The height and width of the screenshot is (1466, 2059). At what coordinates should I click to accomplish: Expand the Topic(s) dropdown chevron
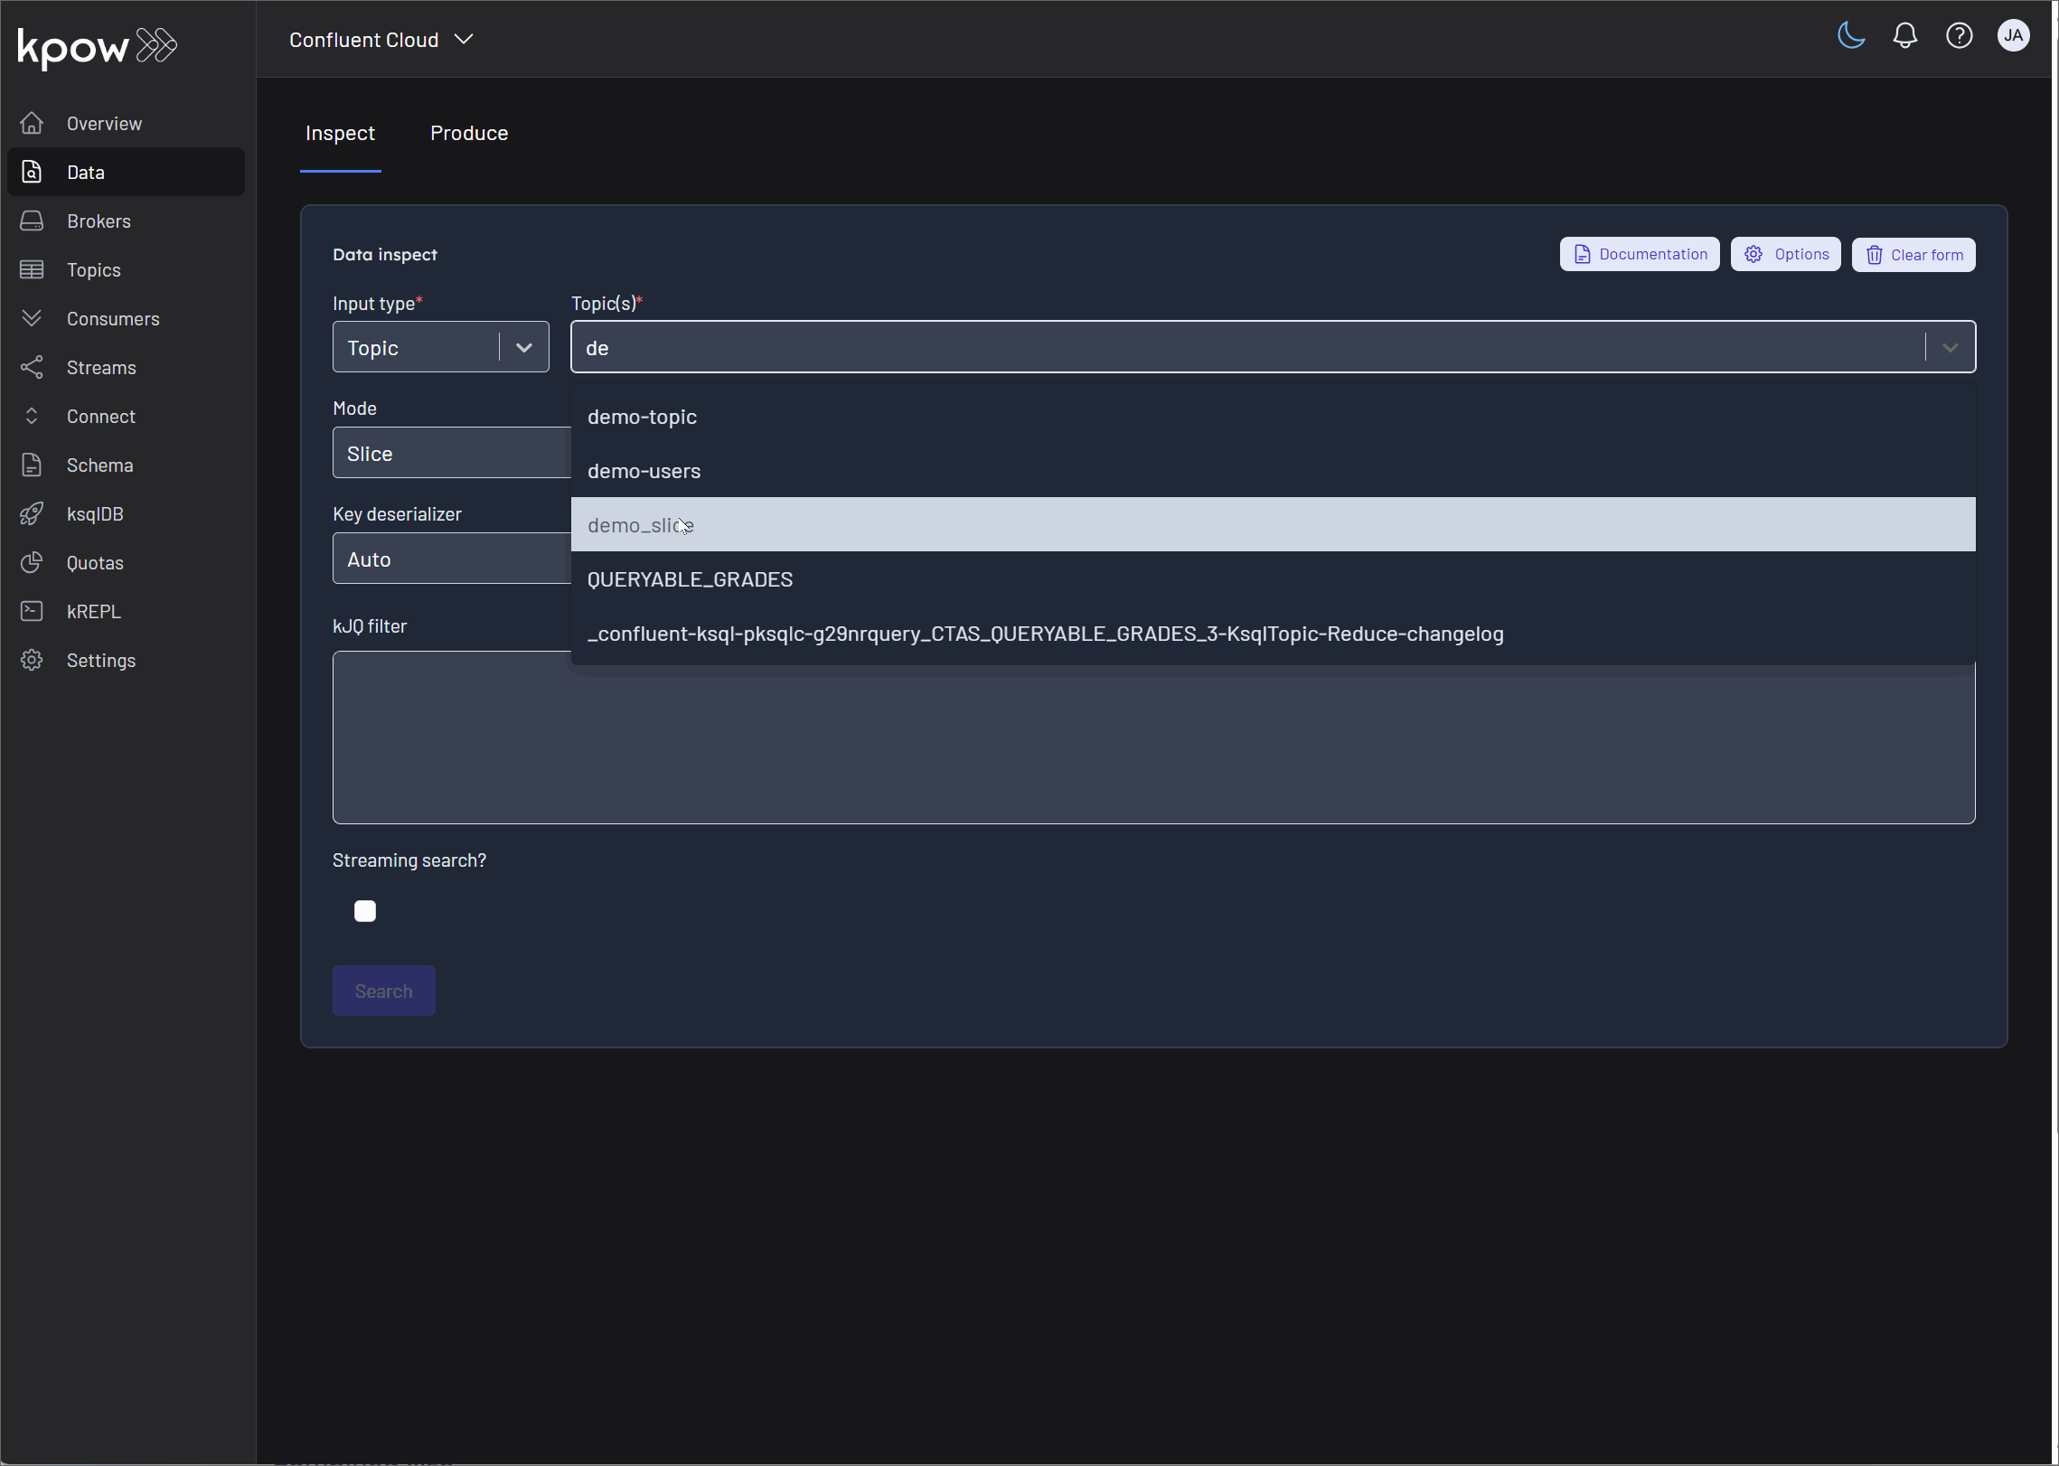click(1950, 347)
